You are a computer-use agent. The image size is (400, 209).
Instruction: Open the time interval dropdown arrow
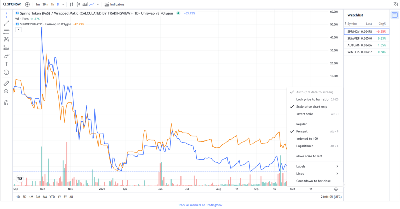[x=63, y=4]
